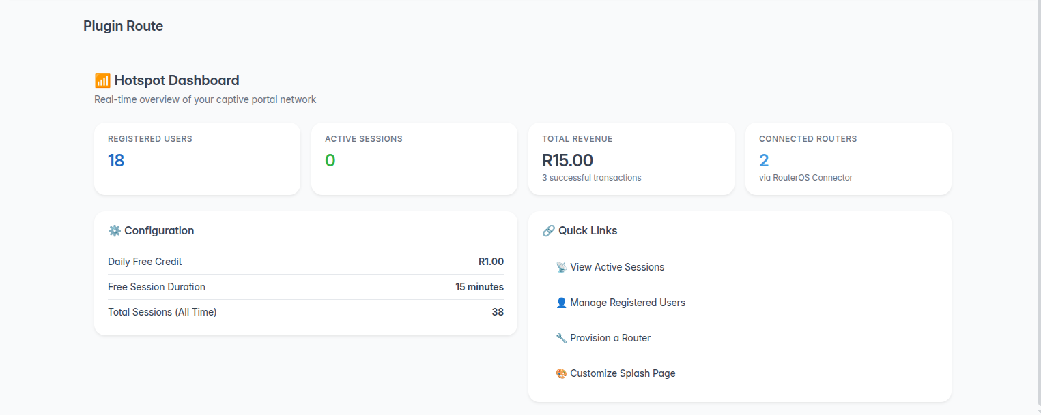Click the paint palette icon for Splash Page
The width and height of the screenshot is (1041, 415).
[x=561, y=373]
